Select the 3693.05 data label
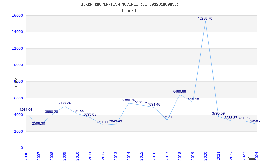Screen dimensions: 260x162 tap(90, 115)
